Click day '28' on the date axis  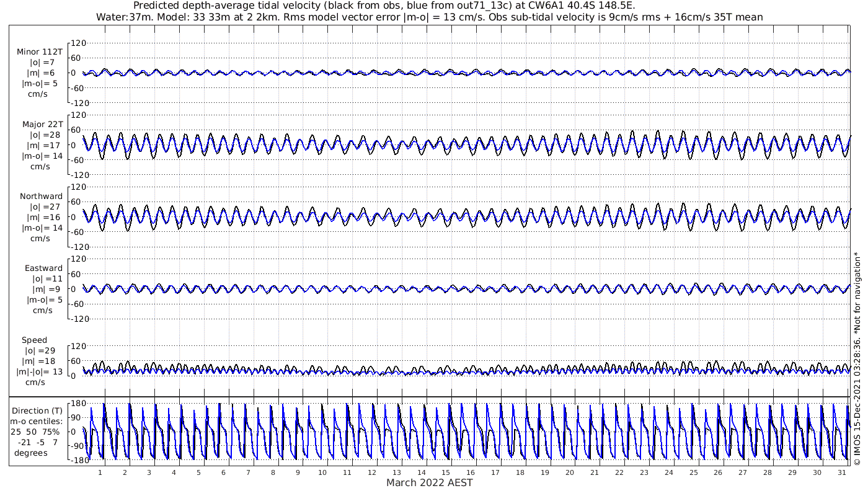(x=768, y=472)
